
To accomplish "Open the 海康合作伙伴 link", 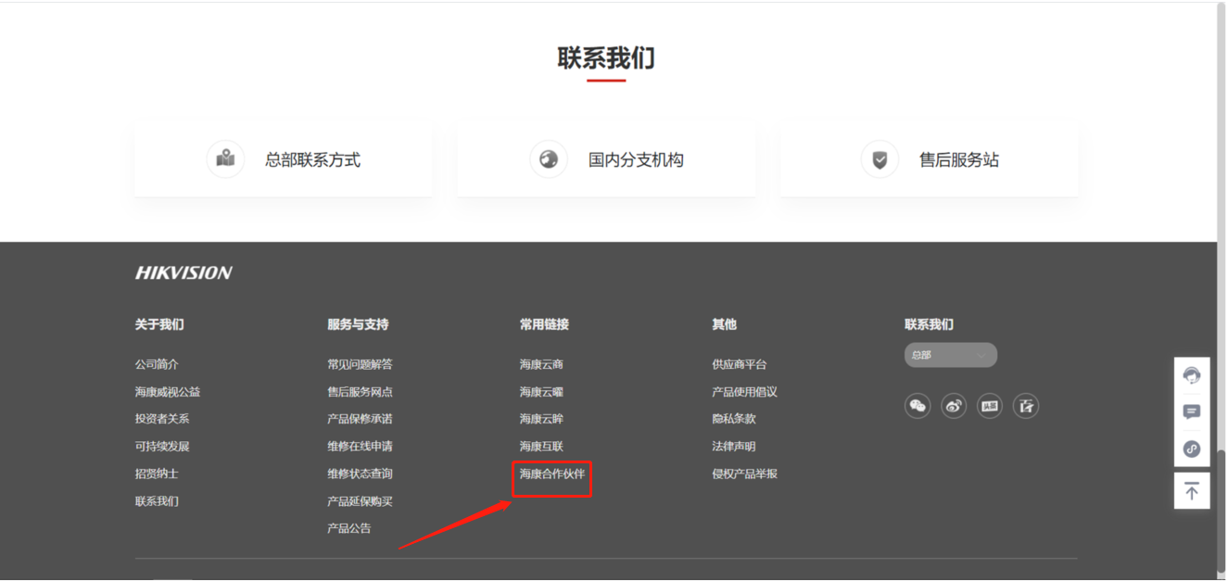I will 552,474.
